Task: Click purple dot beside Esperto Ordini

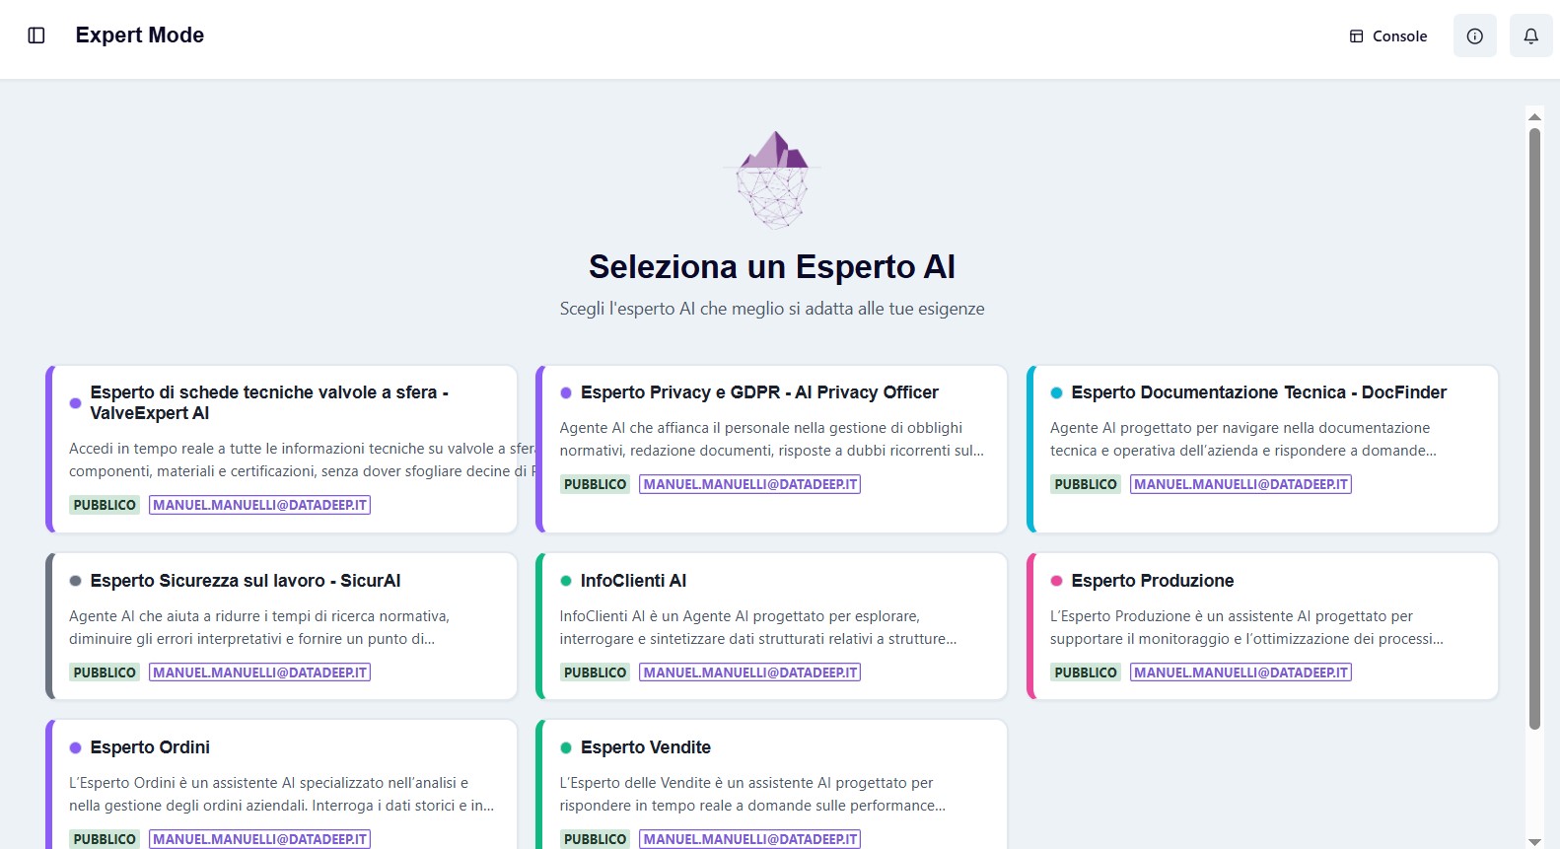Action: click(75, 747)
